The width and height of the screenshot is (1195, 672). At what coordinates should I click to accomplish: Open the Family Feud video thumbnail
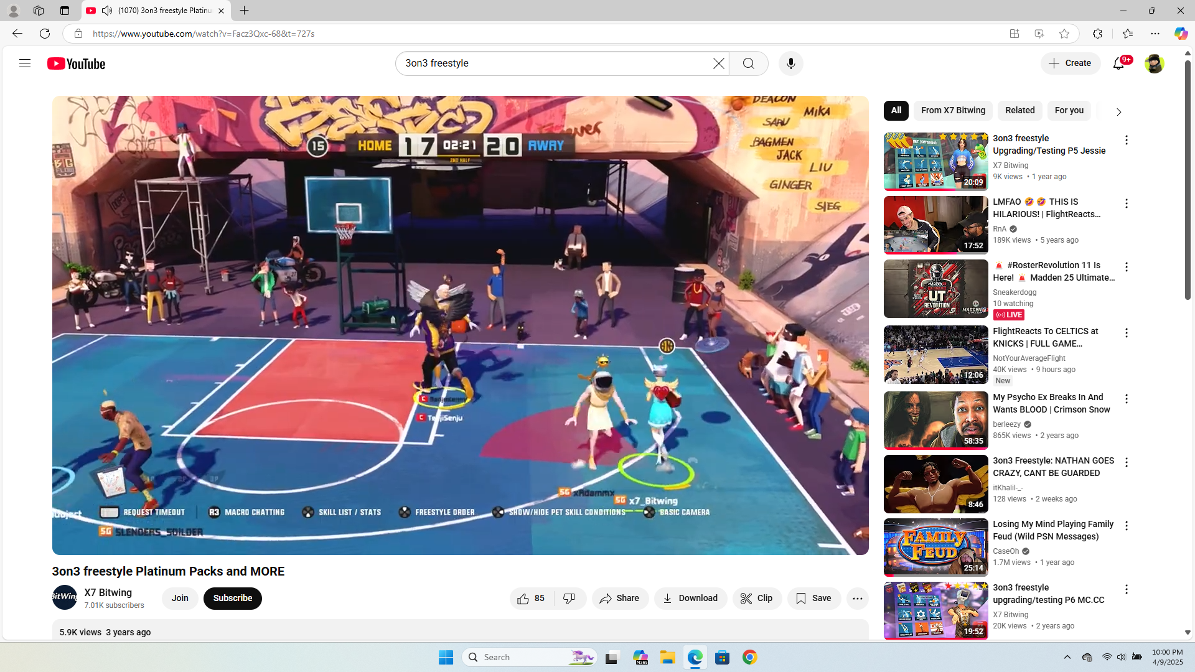936,548
